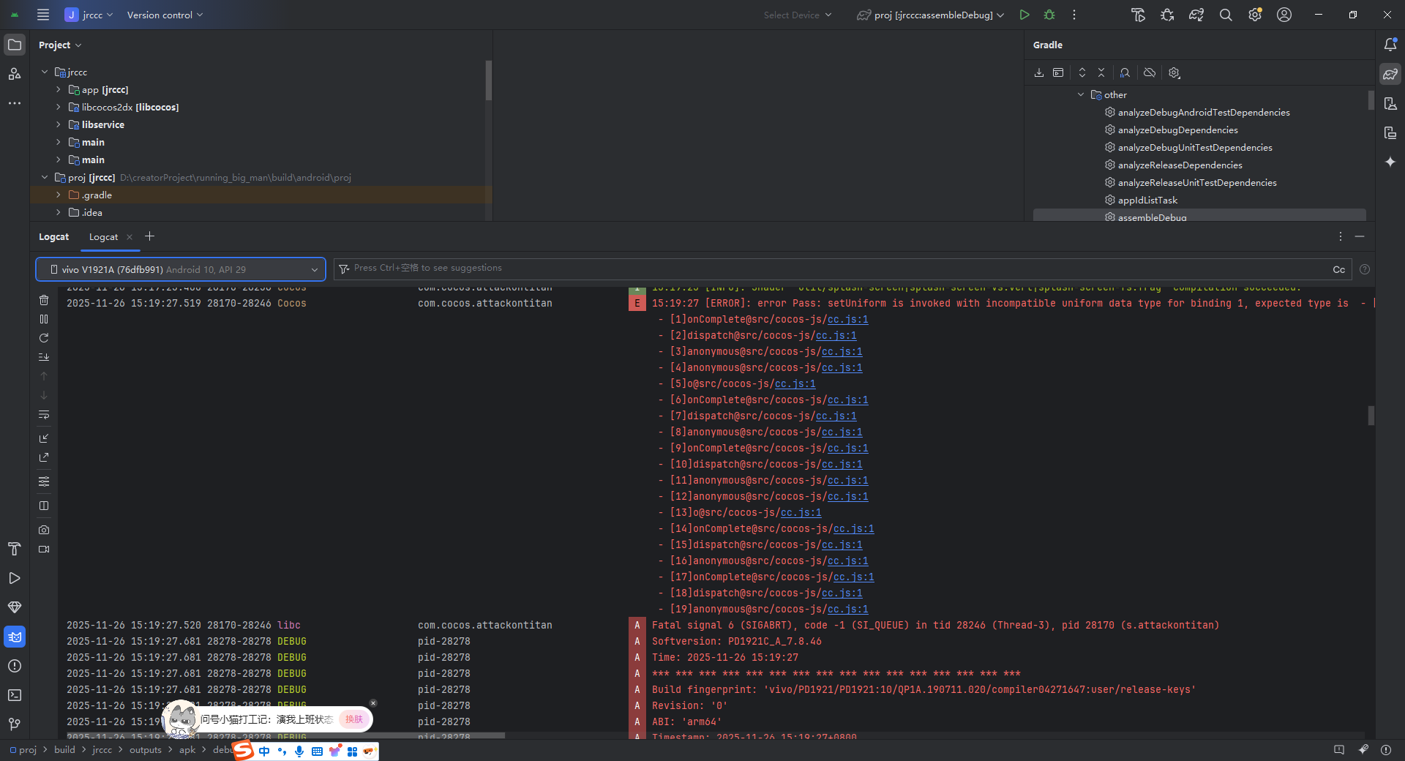Click the logcat horizontal scrollbar
1405x761 pixels.
[285, 735]
